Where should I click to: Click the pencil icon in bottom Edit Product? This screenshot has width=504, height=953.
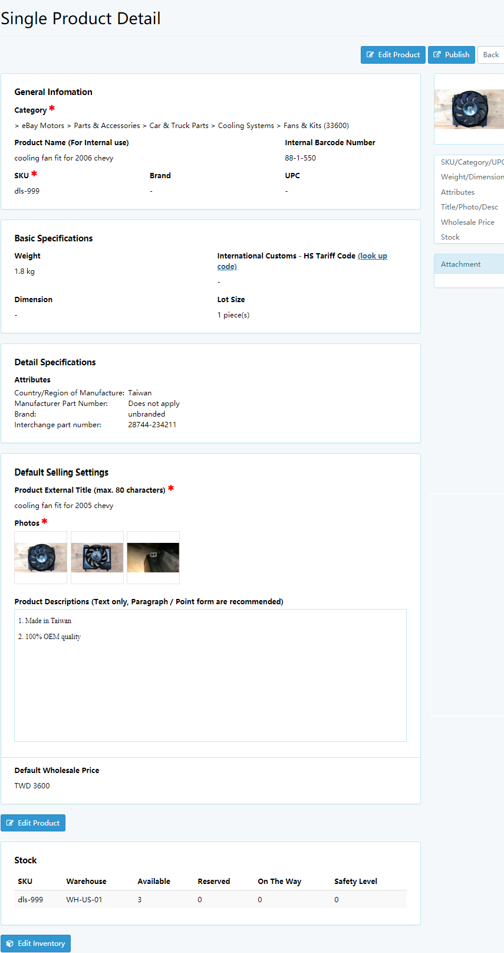click(10, 823)
